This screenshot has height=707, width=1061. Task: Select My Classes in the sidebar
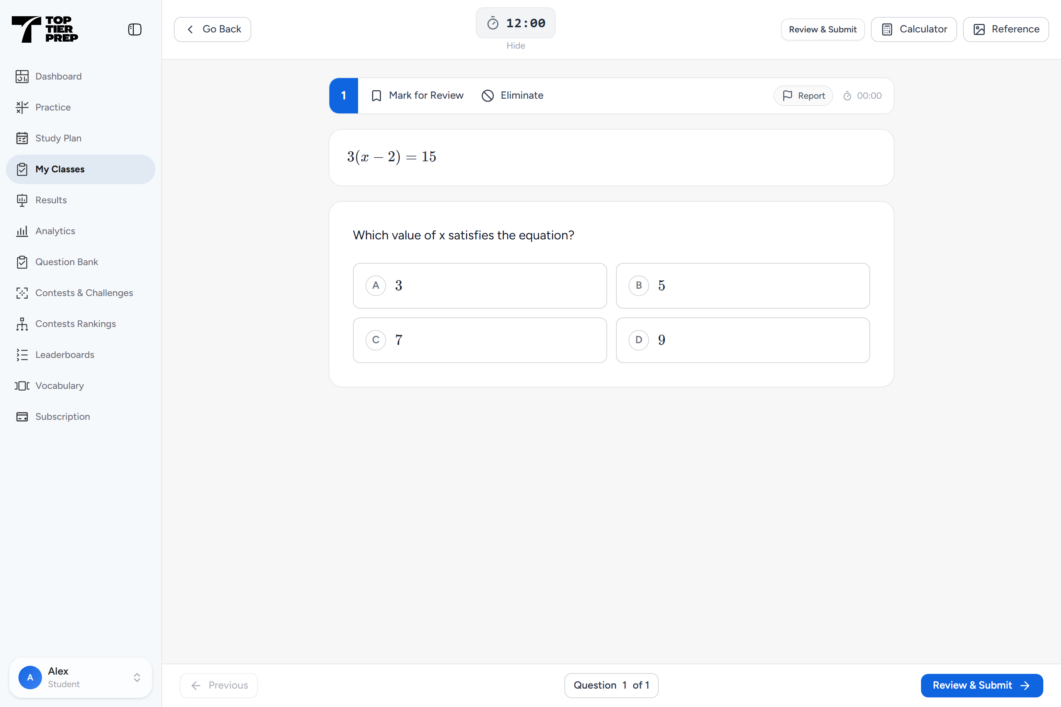pos(80,169)
